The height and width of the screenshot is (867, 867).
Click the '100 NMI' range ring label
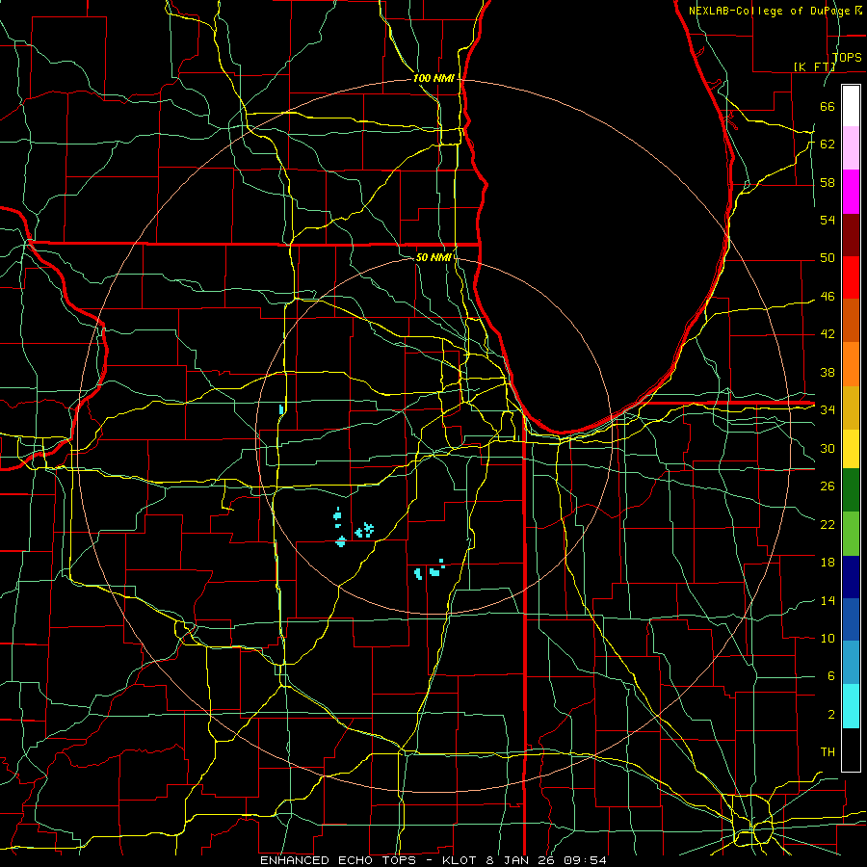click(x=433, y=78)
